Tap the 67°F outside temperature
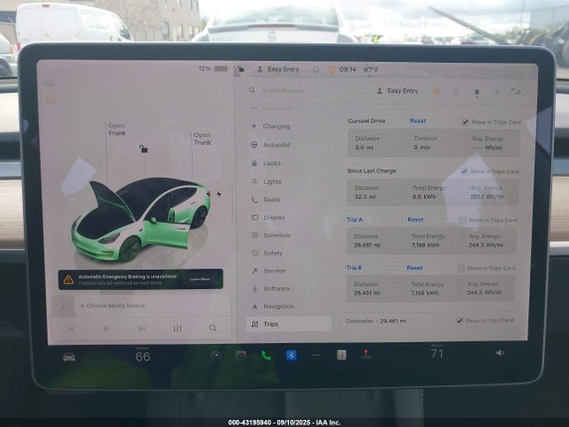The height and width of the screenshot is (427, 569). click(x=372, y=69)
